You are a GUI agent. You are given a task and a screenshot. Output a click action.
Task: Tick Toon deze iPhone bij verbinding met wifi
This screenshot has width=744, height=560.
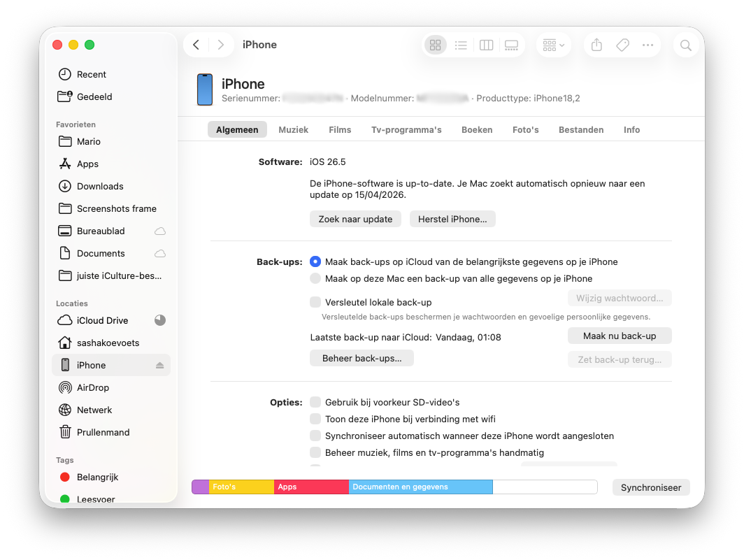315,419
